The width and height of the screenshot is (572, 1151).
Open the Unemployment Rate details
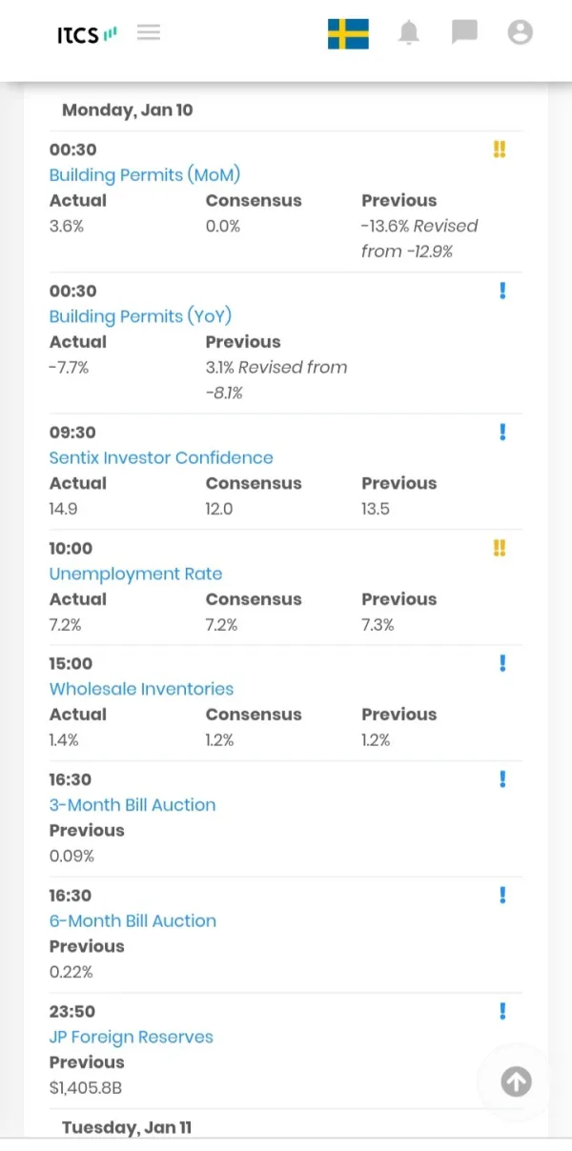click(x=135, y=575)
